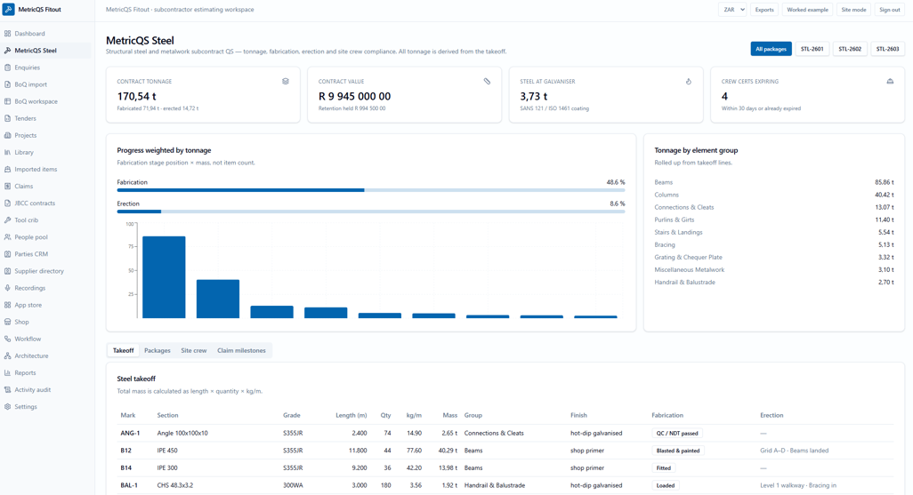Click the flame icon on Steel at Galvaniser card
Viewport: 913px width, 495px height.
[x=688, y=82]
